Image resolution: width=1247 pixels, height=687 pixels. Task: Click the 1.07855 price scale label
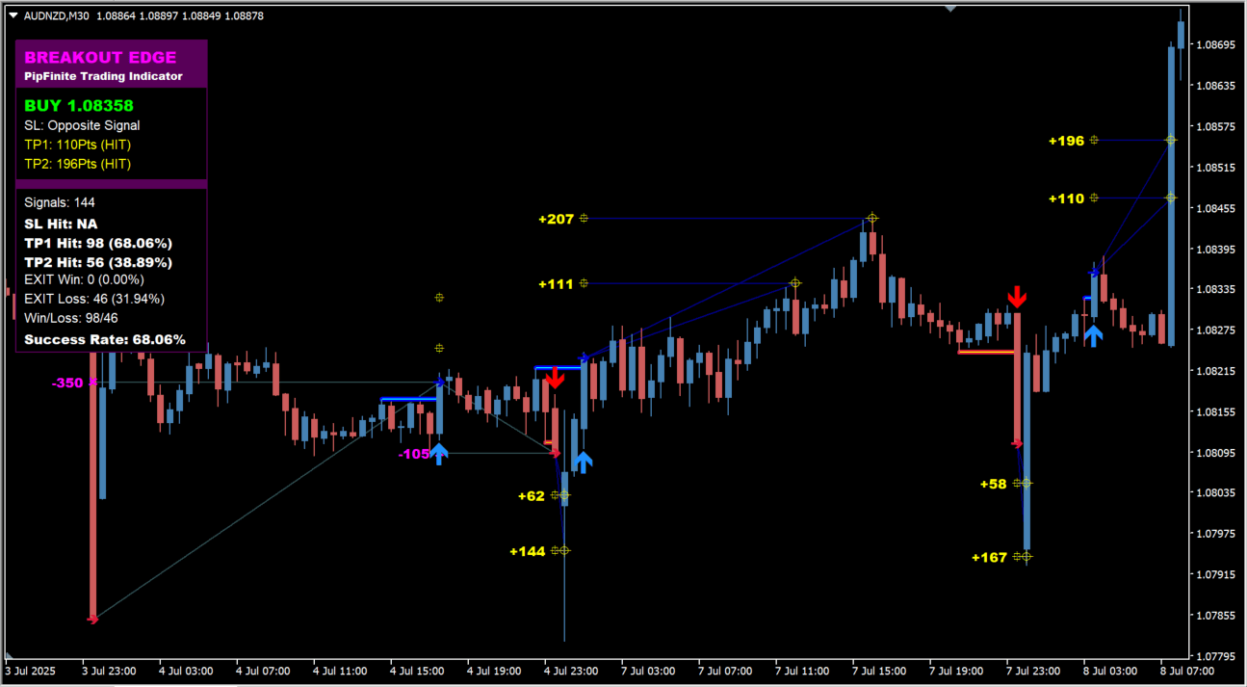[x=1214, y=615]
